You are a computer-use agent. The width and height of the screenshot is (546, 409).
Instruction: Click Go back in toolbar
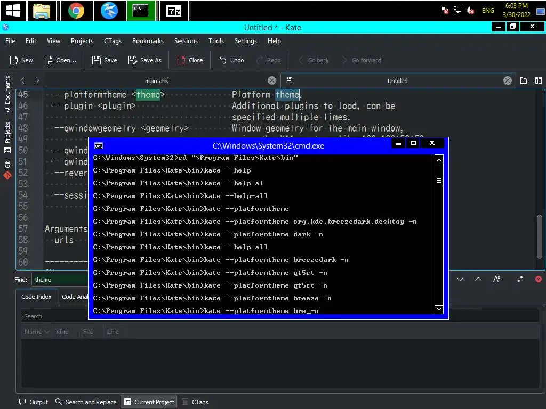coord(314,60)
